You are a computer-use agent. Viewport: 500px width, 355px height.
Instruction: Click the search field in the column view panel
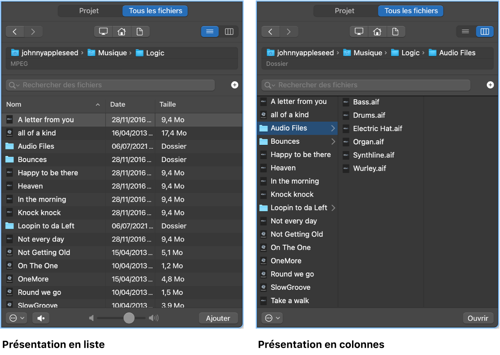click(x=366, y=85)
